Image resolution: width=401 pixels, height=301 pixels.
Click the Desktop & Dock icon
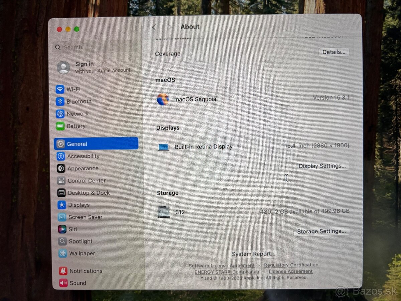(60, 193)
